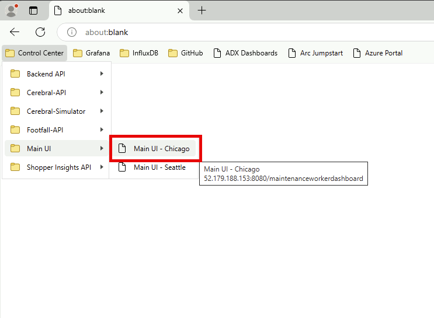This screenshot has width=434, height=318.
Task: Click the submenu arrow beside Main UI
Action: pyautogui.click(x=102, y=148)
